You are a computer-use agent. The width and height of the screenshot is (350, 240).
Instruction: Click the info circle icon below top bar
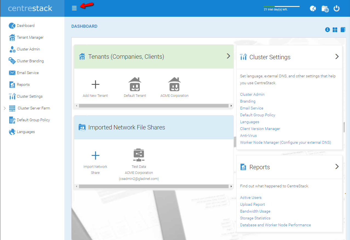[327, 30]
